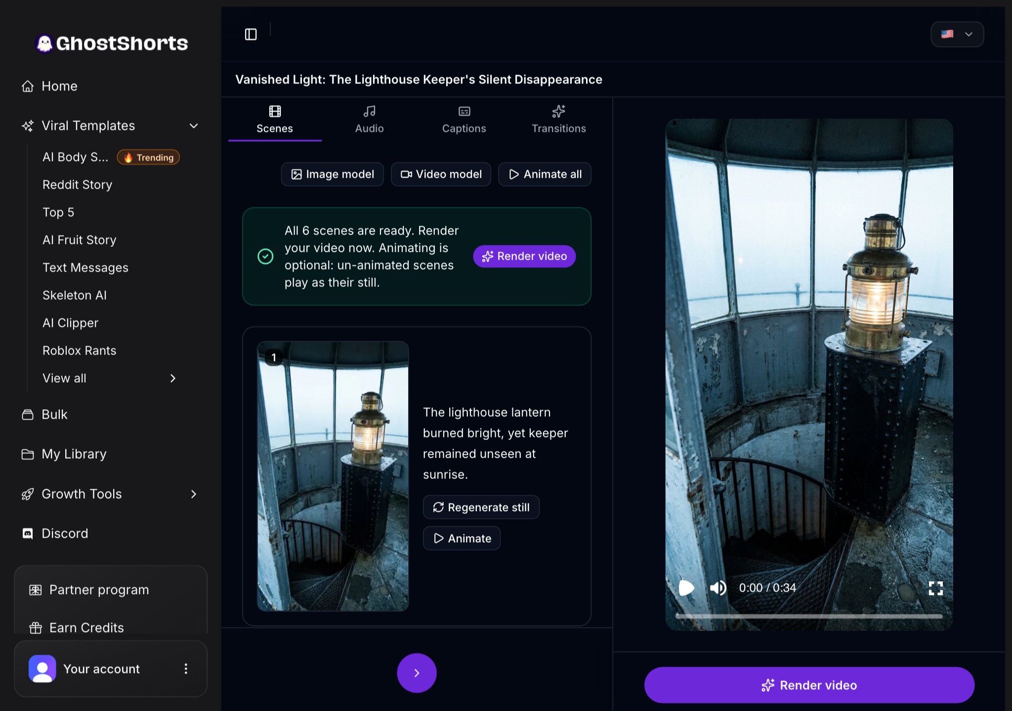
Task: Click Animate all button
Action: pos(545,174)
